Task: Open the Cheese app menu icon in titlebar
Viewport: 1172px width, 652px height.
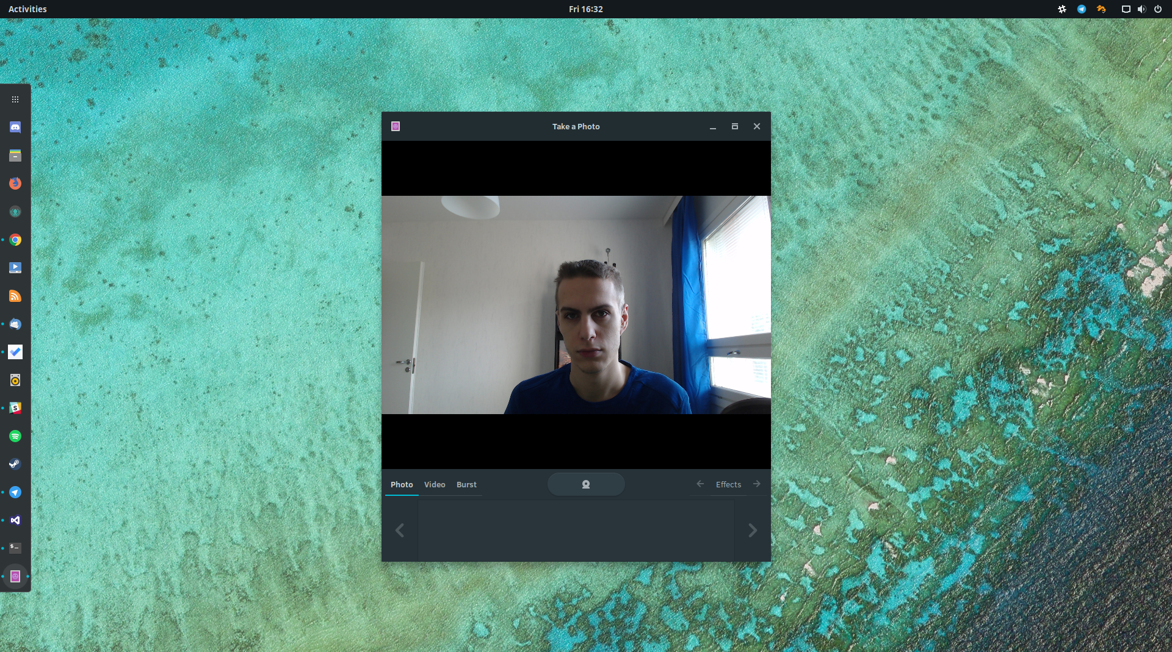Action: click(396, 126)
